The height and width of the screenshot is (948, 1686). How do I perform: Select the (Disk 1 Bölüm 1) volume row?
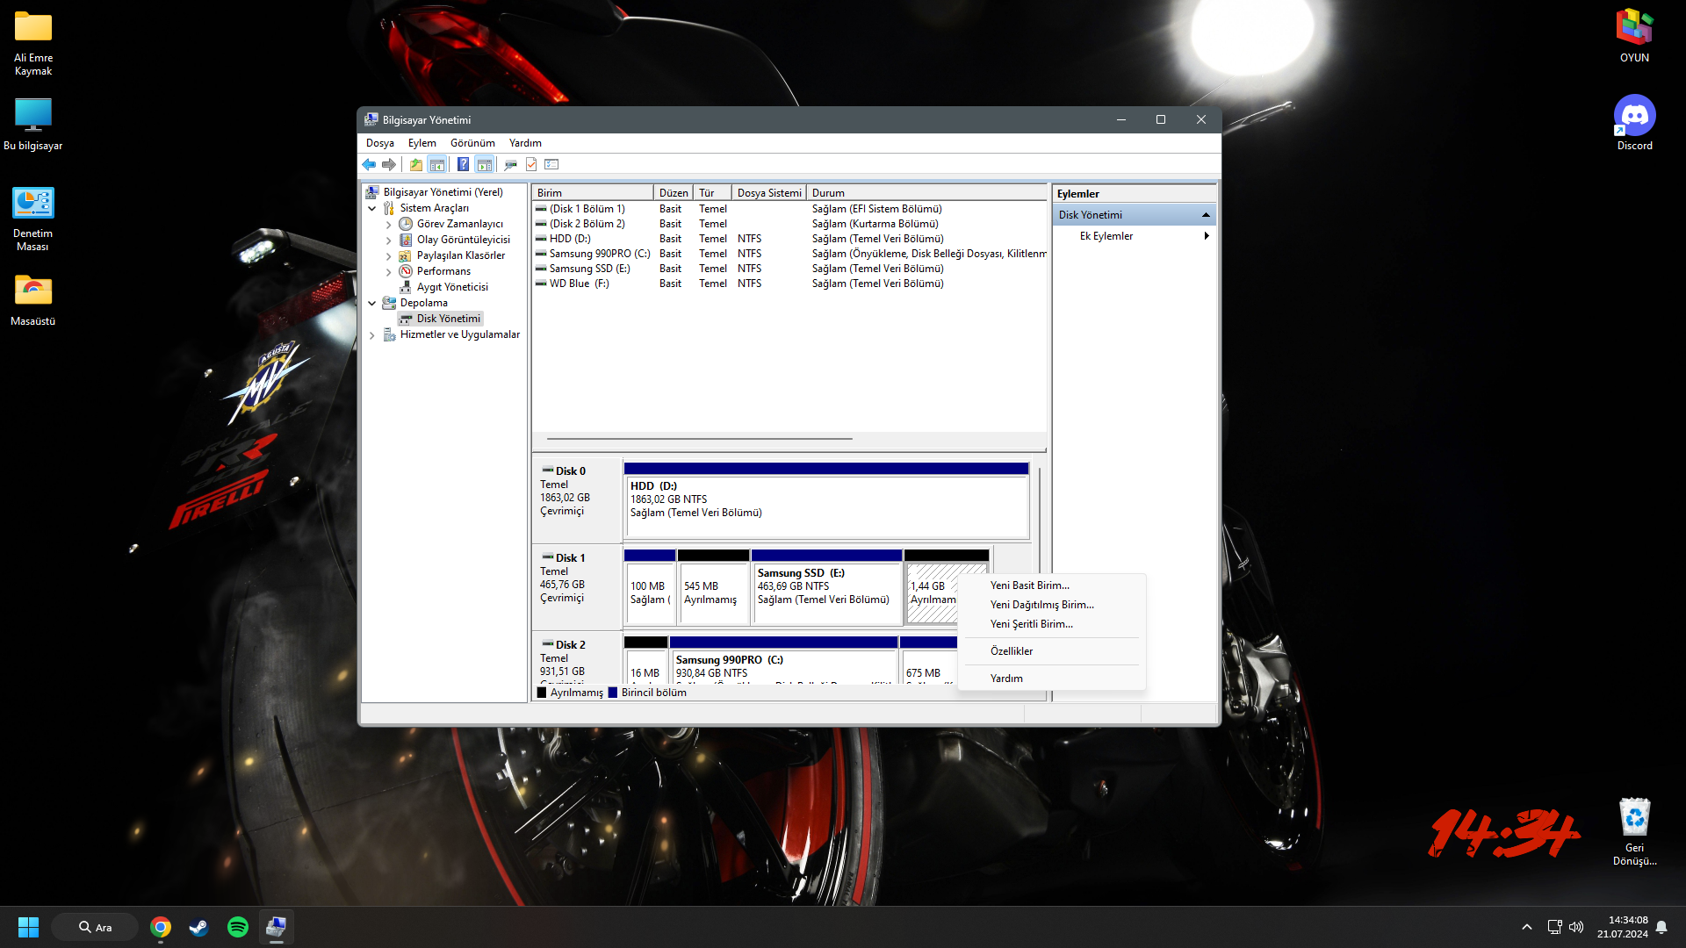[x=789, y=209]
